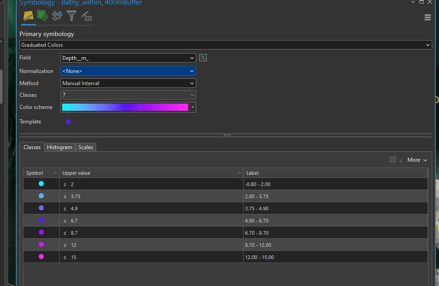
Task: Select the upper value cell 15
Action: pyautogui.click(x=151, y=257)
